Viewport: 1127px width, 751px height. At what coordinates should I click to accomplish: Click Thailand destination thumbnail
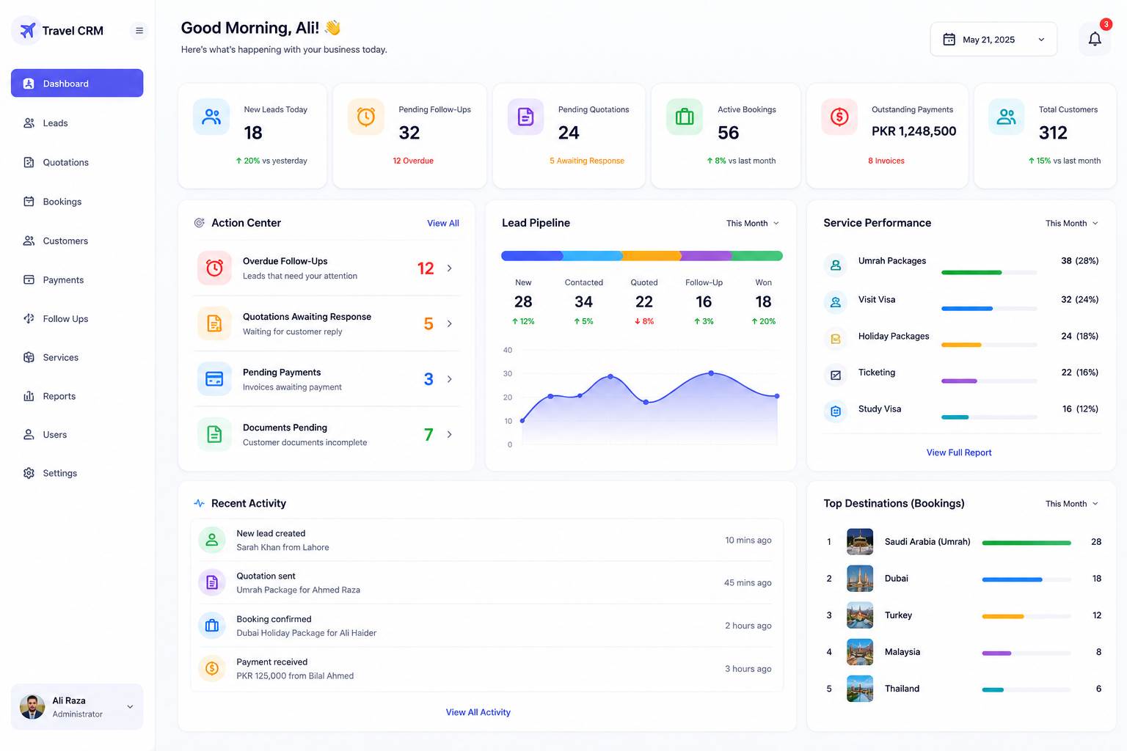(860, 688)
